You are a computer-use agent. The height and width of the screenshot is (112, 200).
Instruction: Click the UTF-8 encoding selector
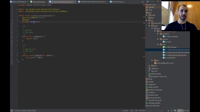click(142, 111)
